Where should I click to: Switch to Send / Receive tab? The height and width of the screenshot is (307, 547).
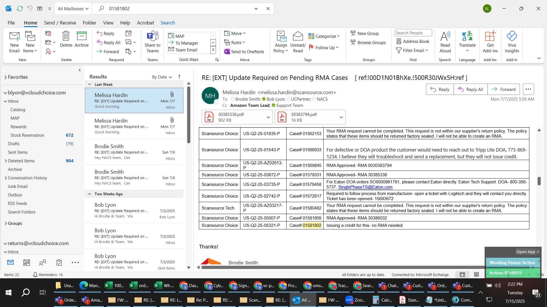click(60, 23)
